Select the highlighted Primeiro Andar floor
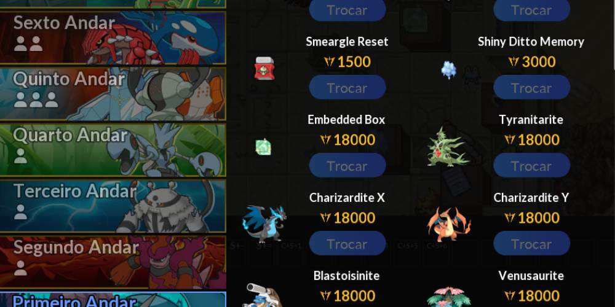 (113, 300)
